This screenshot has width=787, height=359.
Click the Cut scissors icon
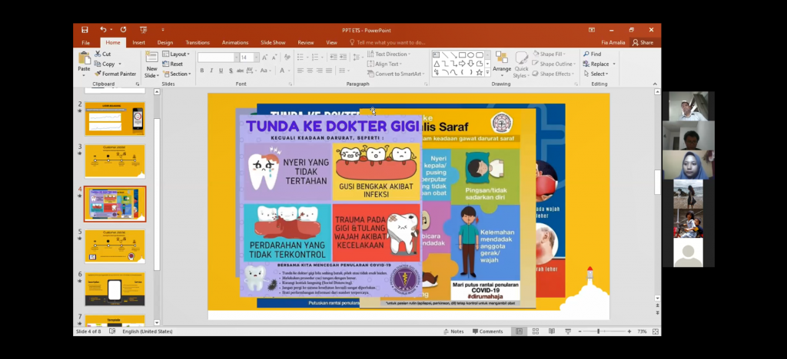pos(98,54)
